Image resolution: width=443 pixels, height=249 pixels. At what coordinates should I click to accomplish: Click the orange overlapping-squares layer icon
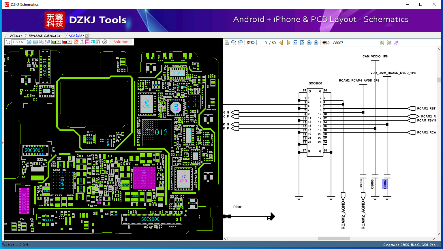(76, 42)
